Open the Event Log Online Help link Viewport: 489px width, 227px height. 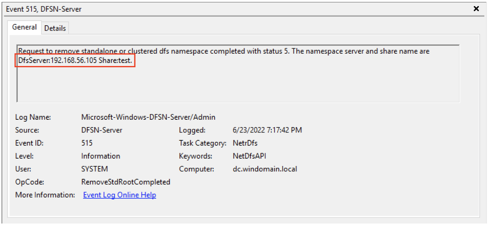pos(120,195)
